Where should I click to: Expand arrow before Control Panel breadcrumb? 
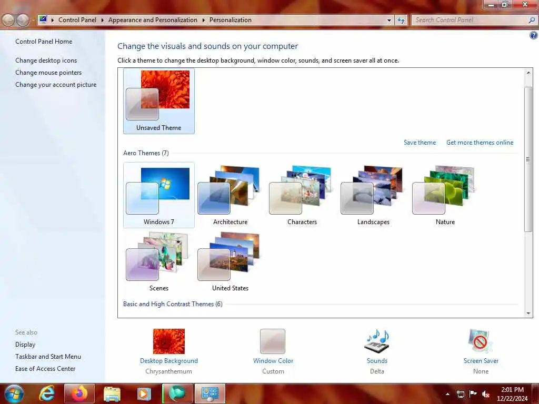pos(53,21)
